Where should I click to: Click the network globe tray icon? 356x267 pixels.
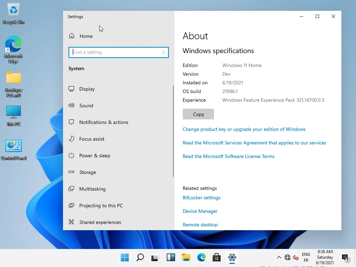pyautogui.click(x=287, y=258)
